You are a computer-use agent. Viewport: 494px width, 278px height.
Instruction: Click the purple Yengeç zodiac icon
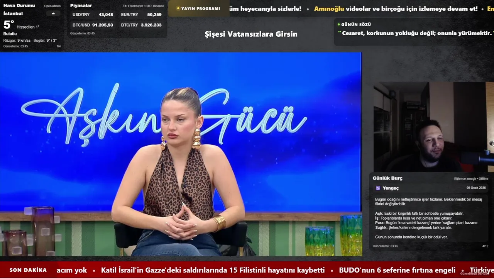click(x=378, y=188)
